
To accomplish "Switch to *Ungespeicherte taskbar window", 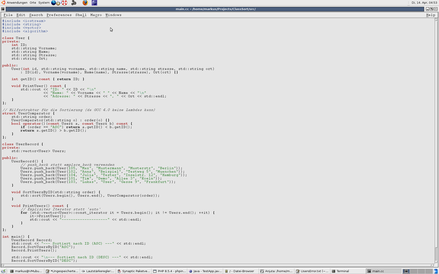I will pyautogui.click(x=62, y=271).
